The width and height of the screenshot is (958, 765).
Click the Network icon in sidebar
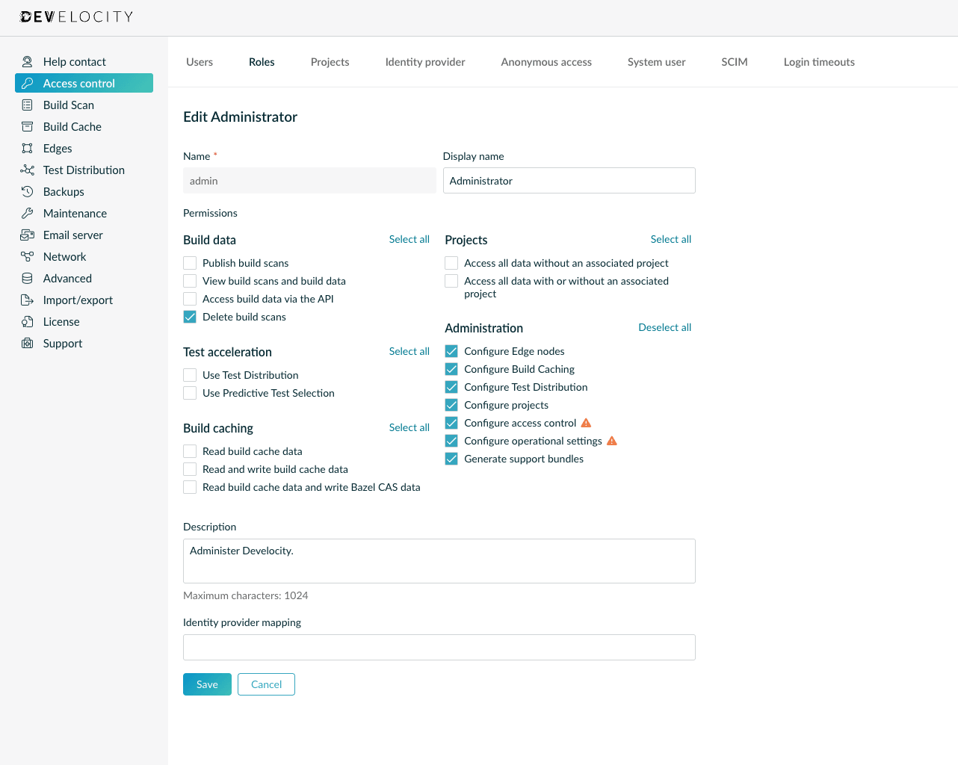(x=28, y=257)
